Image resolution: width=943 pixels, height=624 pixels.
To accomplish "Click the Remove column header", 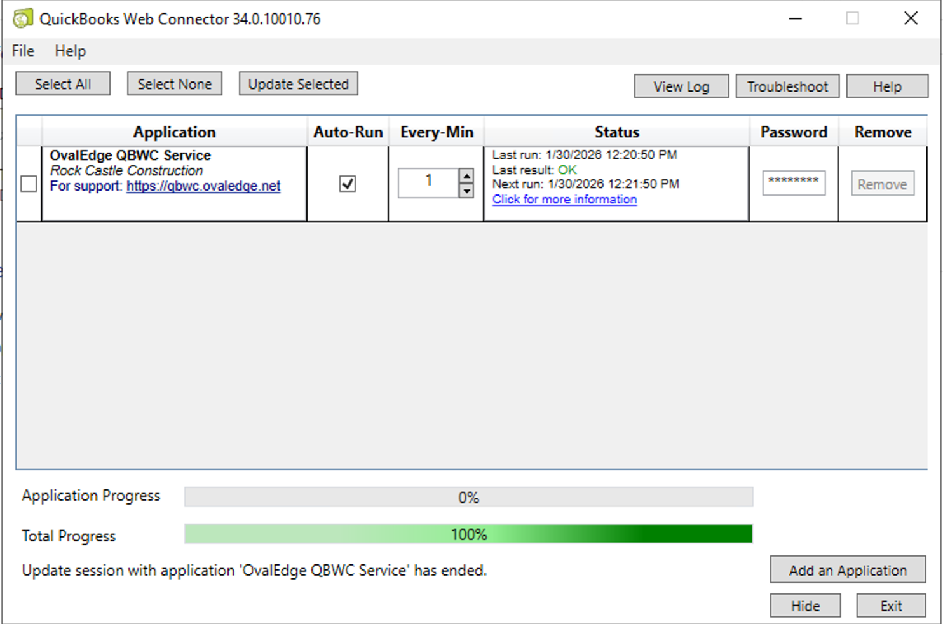I will coord(883,132).
